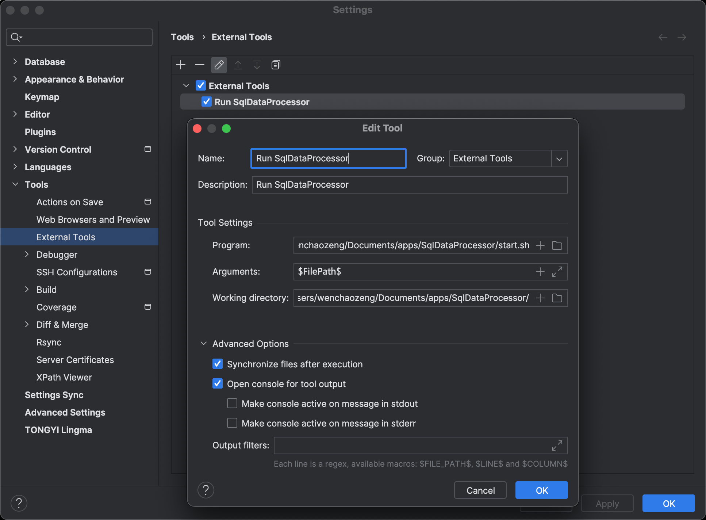706x520 pixels.
Task: Enable console active on stderr message
Action: click(232, 423)
